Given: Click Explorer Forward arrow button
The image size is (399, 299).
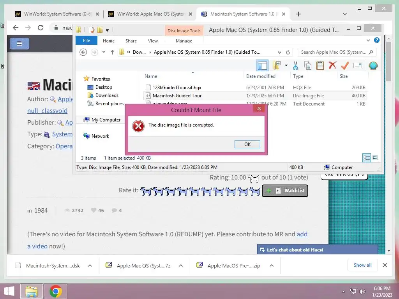Looking at the screenshot, I should pyautogui.click(x=94, y=52).
